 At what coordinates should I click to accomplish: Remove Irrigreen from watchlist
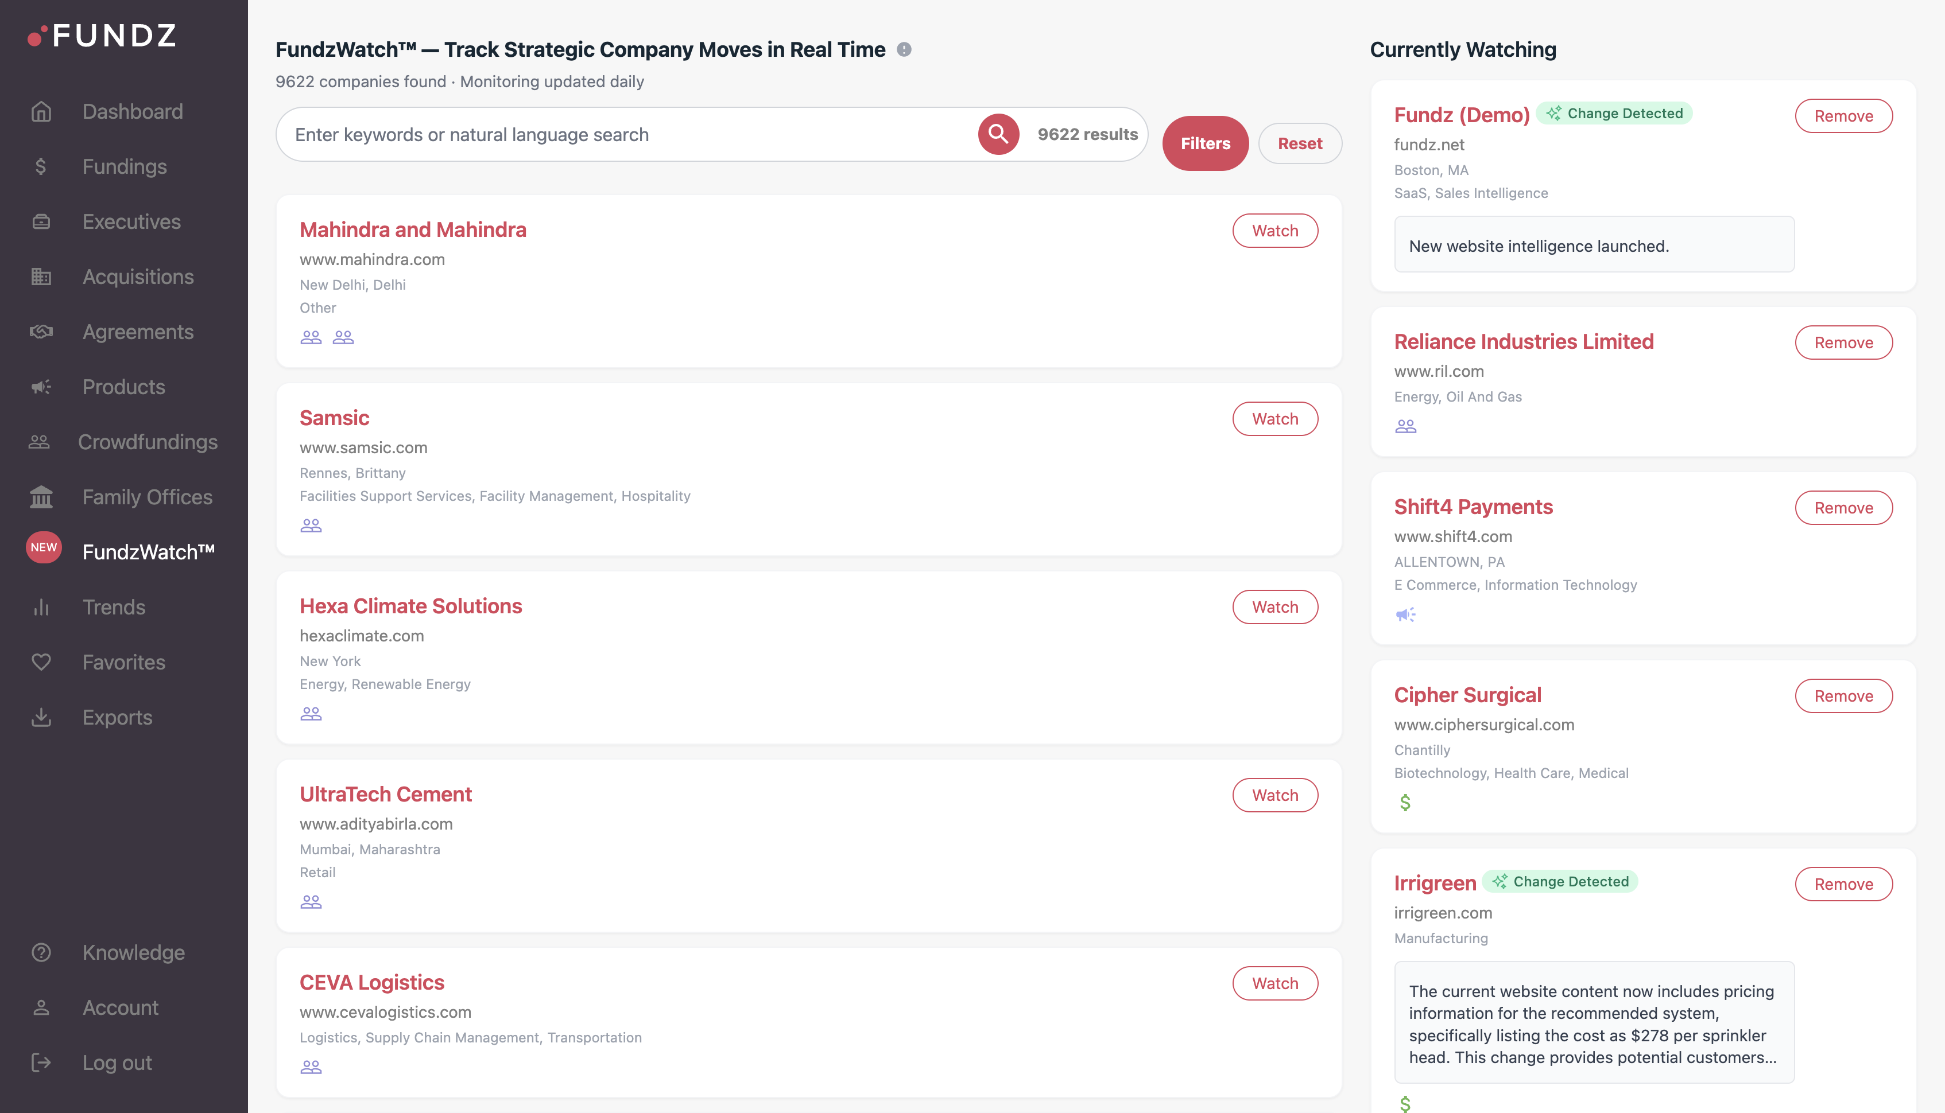point(1843,884)
